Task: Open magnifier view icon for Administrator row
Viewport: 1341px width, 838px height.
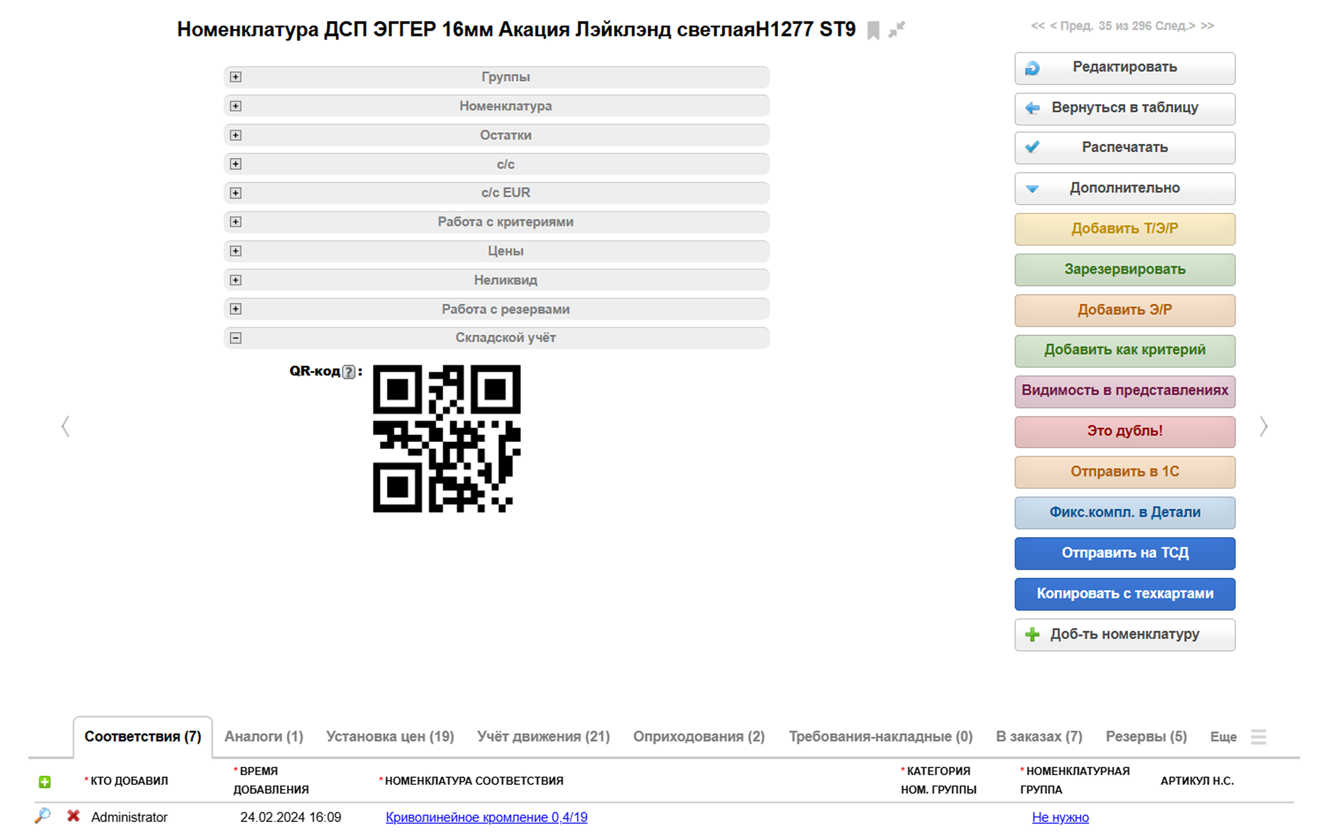Action: [x=43, y=816]
